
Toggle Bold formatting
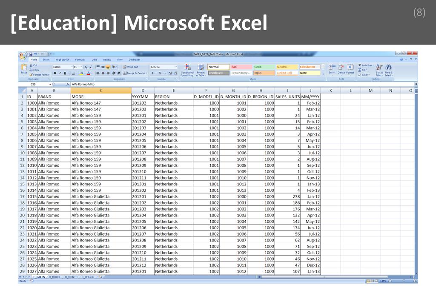click(55, 73)
